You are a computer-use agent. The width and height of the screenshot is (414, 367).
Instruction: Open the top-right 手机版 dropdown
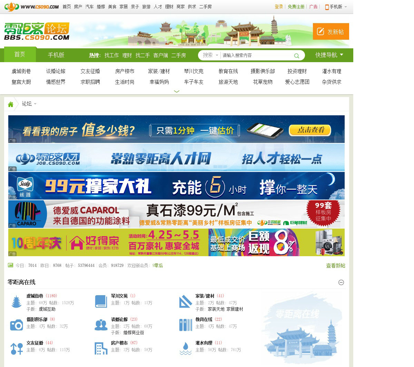click(x=338, y=7)
